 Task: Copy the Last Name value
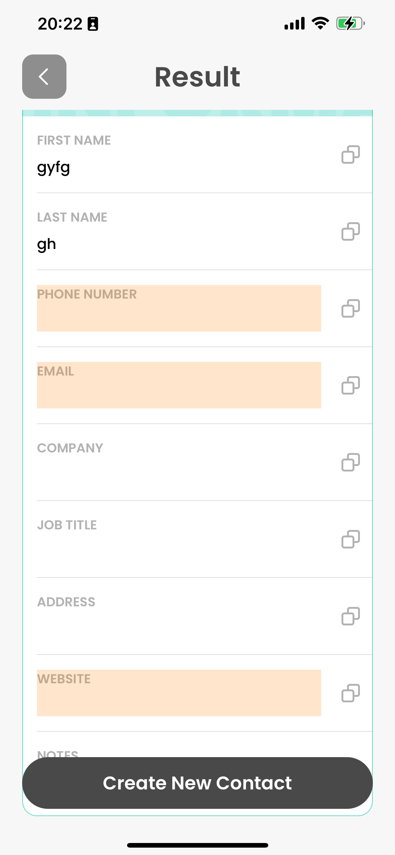[350, 232]
